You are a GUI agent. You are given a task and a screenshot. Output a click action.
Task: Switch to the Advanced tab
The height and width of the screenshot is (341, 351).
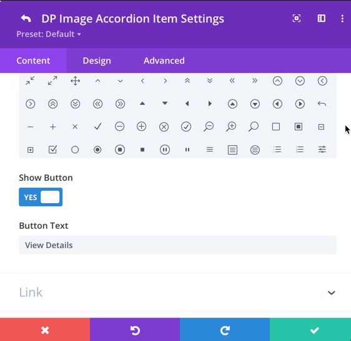pos(164,60)
